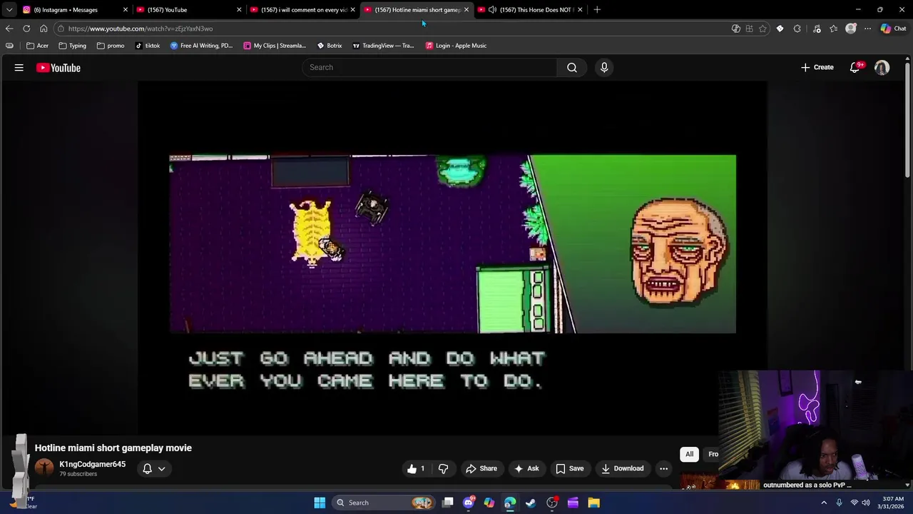Image resolution: width=913 pixels, height=514 pixels.
Task: Open the TradingView bookmark
Action: [x=383, y=46]
